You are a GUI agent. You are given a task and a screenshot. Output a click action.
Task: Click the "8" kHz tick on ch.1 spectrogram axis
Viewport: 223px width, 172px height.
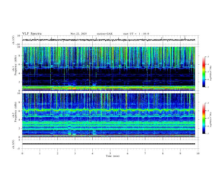[19, 56]
